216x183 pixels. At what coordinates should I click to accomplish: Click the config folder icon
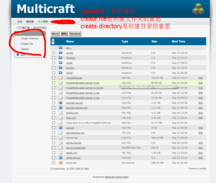pyautogui.click(x=60, y=53)
